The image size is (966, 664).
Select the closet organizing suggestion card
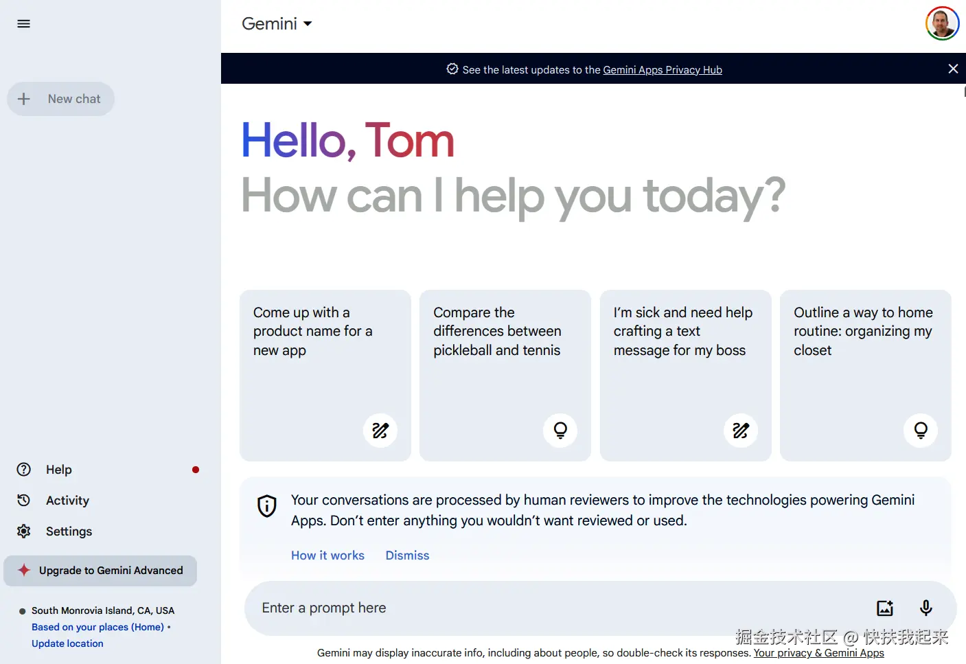[866, 375]
